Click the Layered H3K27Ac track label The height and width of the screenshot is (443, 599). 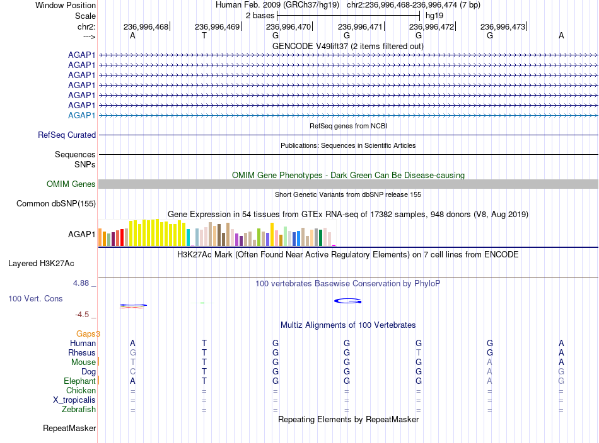(x=41, y=264)
